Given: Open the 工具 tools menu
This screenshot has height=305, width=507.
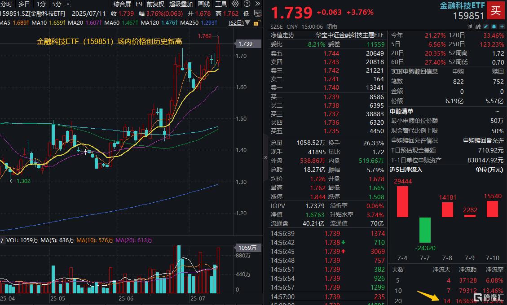Looking at the screenshot, I should point(221,4).
